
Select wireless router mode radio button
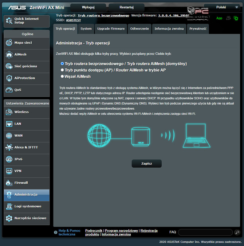[x=62, y=63]
